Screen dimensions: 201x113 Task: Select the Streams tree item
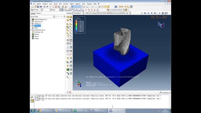pyautogui.click(x=37, y=34)
